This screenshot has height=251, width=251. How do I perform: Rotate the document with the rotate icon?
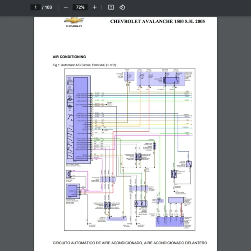[x=122, y=7]
